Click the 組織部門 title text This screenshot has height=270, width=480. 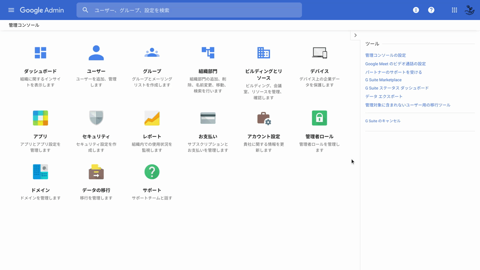(208, 71)
